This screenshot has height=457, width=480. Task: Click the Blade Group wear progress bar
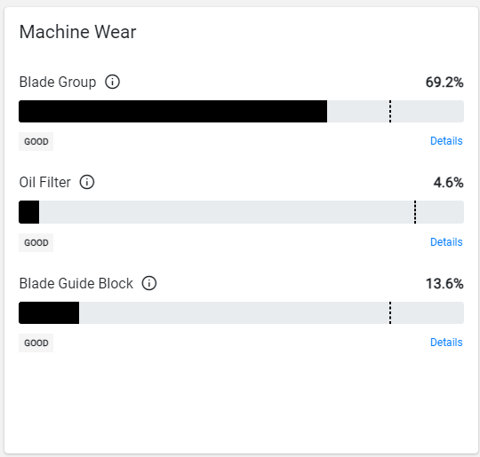coord(241,111)
